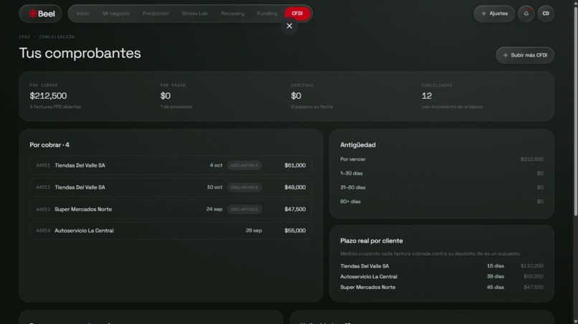
Task: Click Super Mercados Norte 45 días row
Action: tap(442, 288)
